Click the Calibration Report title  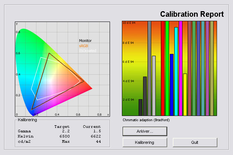(192, 14)
